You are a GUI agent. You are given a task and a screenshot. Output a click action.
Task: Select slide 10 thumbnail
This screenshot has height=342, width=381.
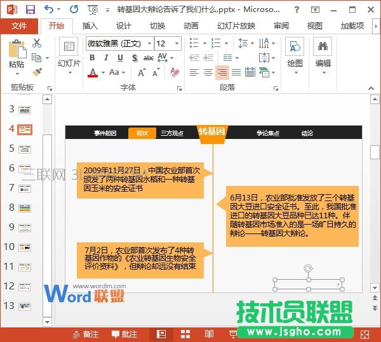tap(25, 247)
